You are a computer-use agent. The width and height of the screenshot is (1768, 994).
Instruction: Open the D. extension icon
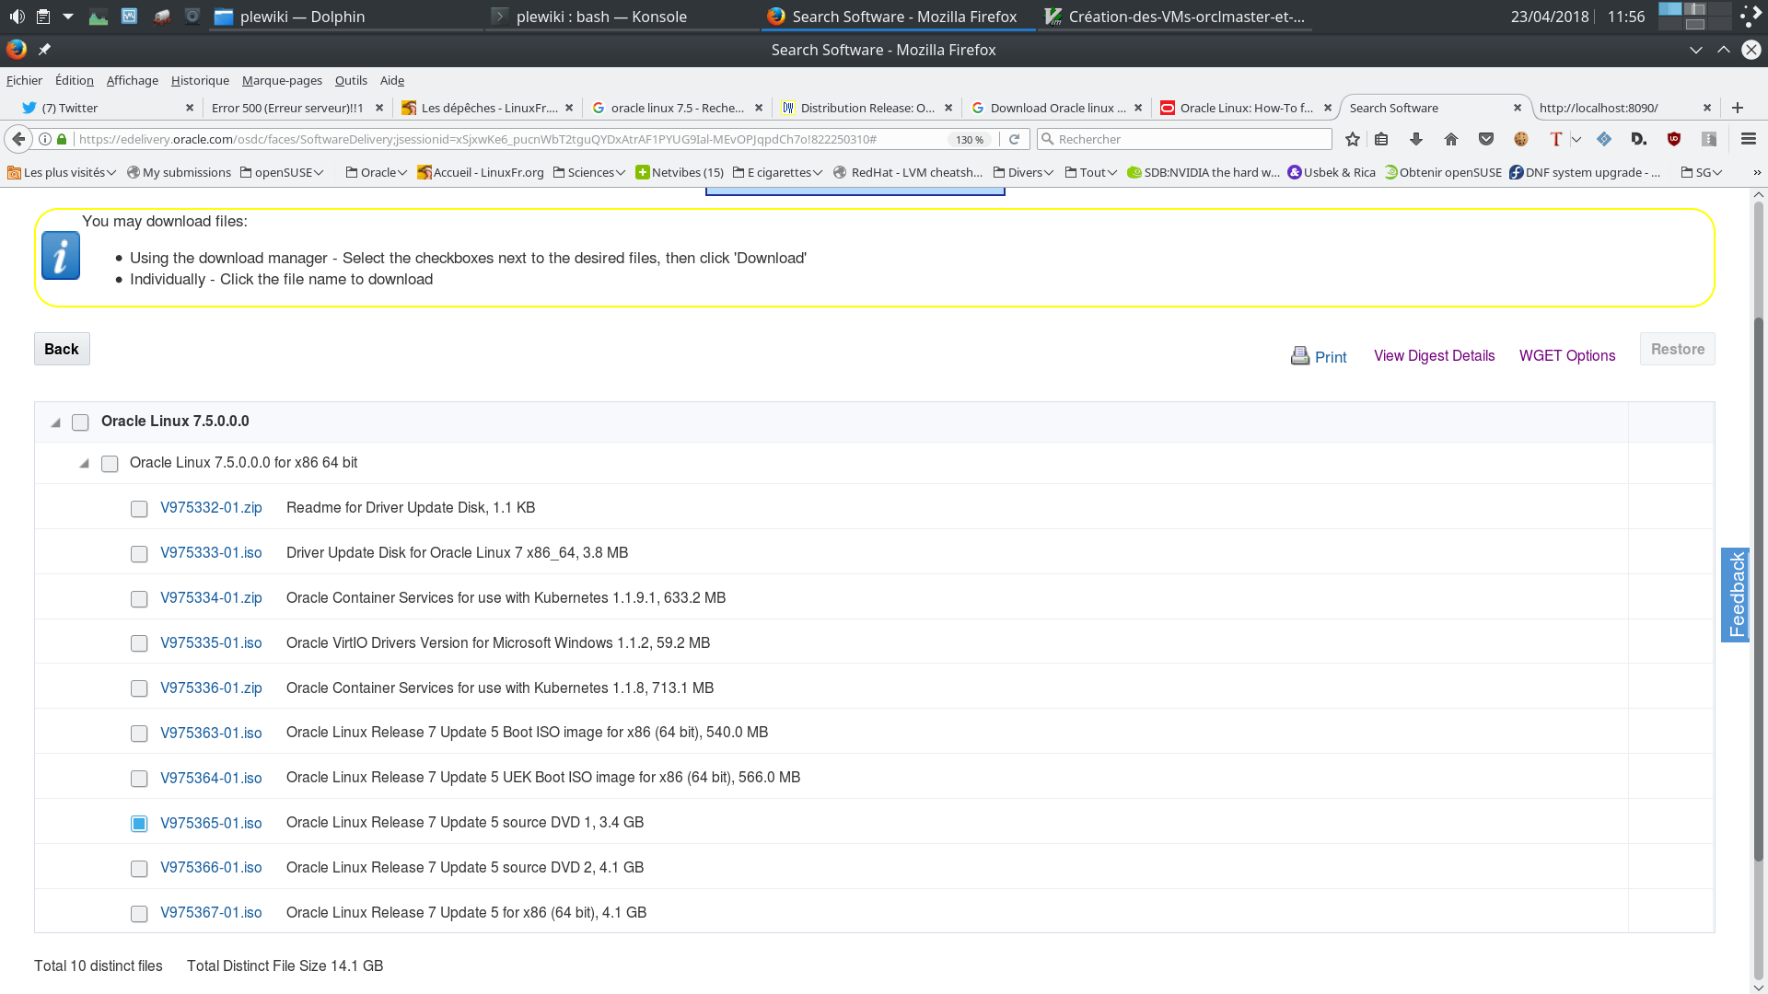click(x=1638, y=139)
